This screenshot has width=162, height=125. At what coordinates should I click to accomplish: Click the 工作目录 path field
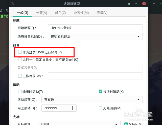[x=95, y=76]
